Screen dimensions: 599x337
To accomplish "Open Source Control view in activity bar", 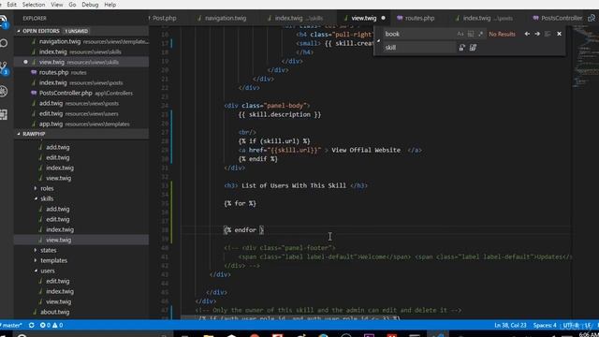I will pos(4,67).
